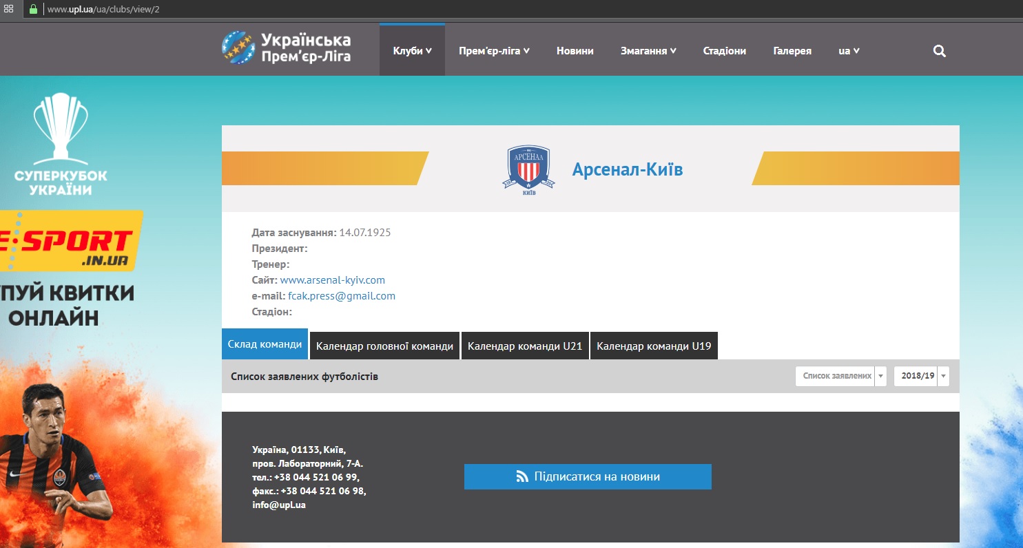Open the www.arsenal-kyiv.com website link
This screenshot has height=548, width=1023.
coord(332,280)
